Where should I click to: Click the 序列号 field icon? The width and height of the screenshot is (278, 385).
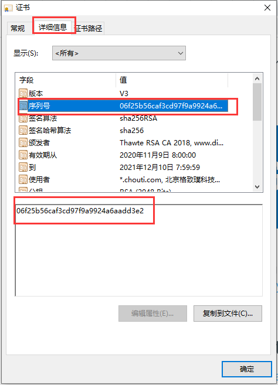pos(23,106)
